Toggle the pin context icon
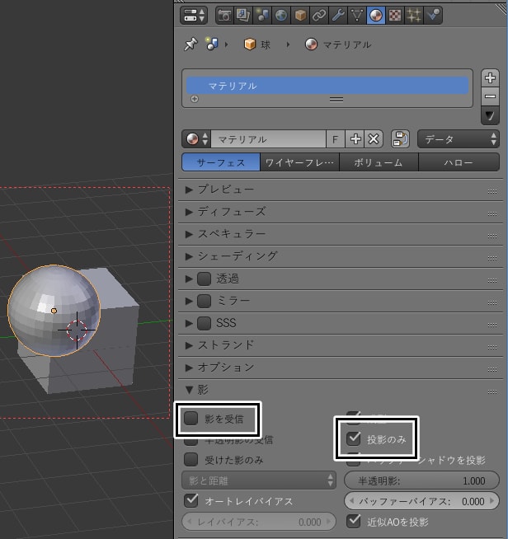Screen dimensions: 508x539 point(190,45)
